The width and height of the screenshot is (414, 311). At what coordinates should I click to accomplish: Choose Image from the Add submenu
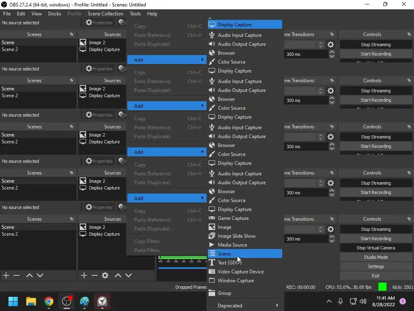245,227
